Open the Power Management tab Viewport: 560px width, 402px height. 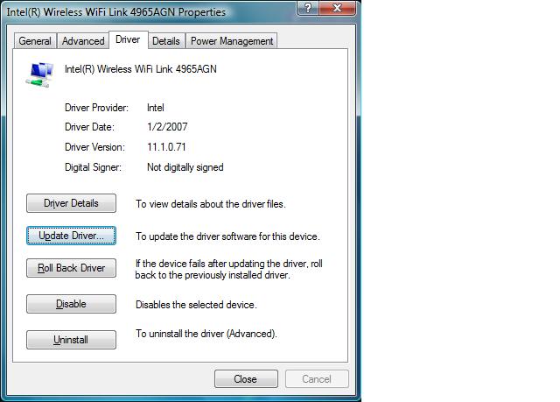[232, 41]
